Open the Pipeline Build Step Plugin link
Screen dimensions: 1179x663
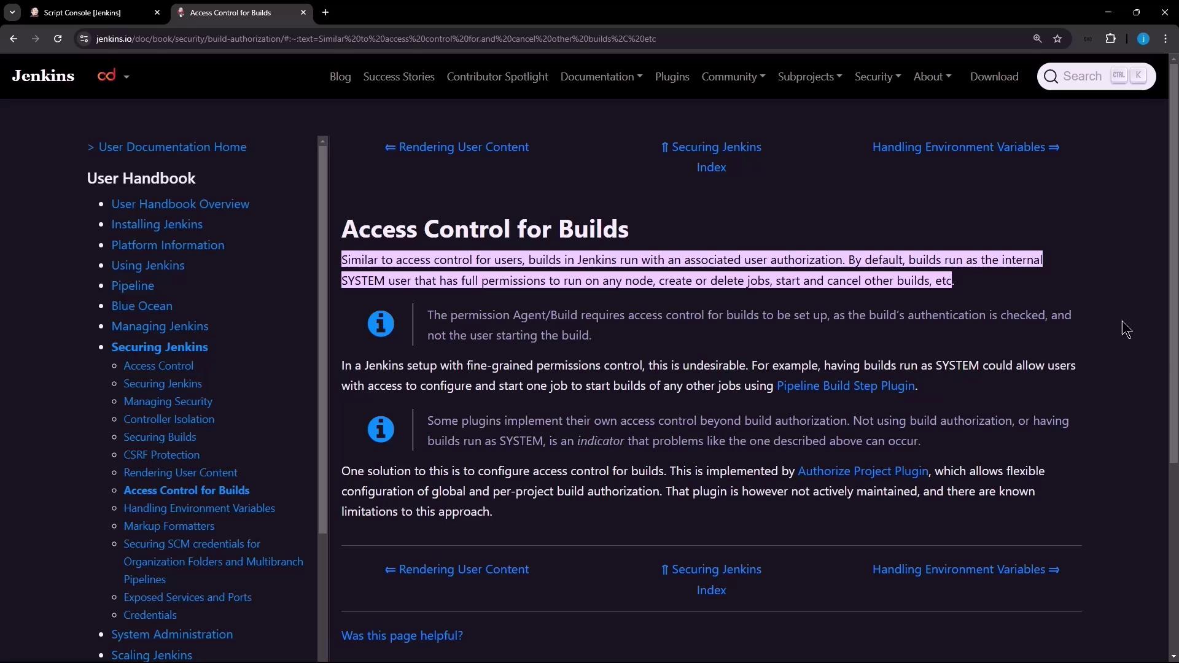click(845, 386)
